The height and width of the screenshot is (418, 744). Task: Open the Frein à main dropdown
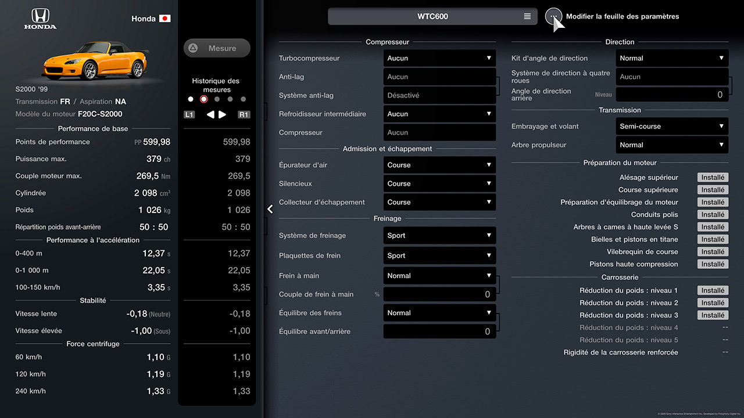point(439,276)
